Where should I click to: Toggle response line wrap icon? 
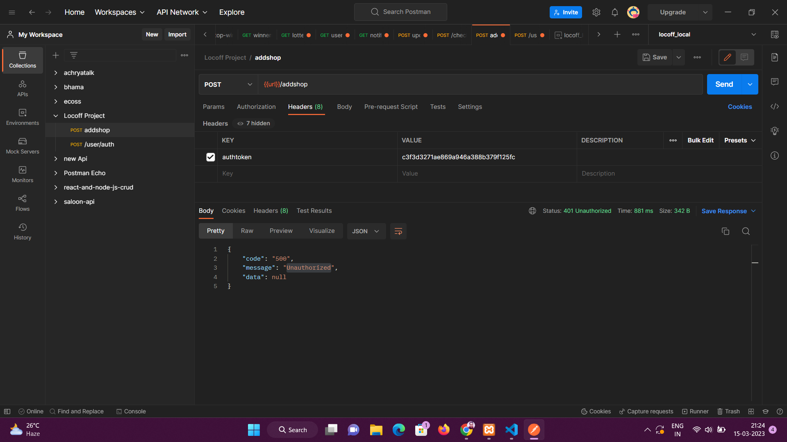pos(398,231)
